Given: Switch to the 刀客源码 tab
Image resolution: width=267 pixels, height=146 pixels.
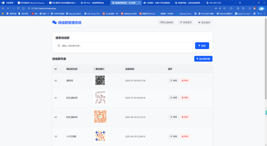Looking at the screenshot, I should [157, 3].
